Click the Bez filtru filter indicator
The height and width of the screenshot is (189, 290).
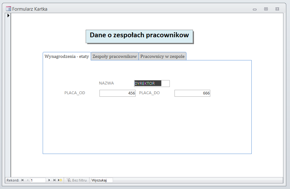click(x=77, y=180)
